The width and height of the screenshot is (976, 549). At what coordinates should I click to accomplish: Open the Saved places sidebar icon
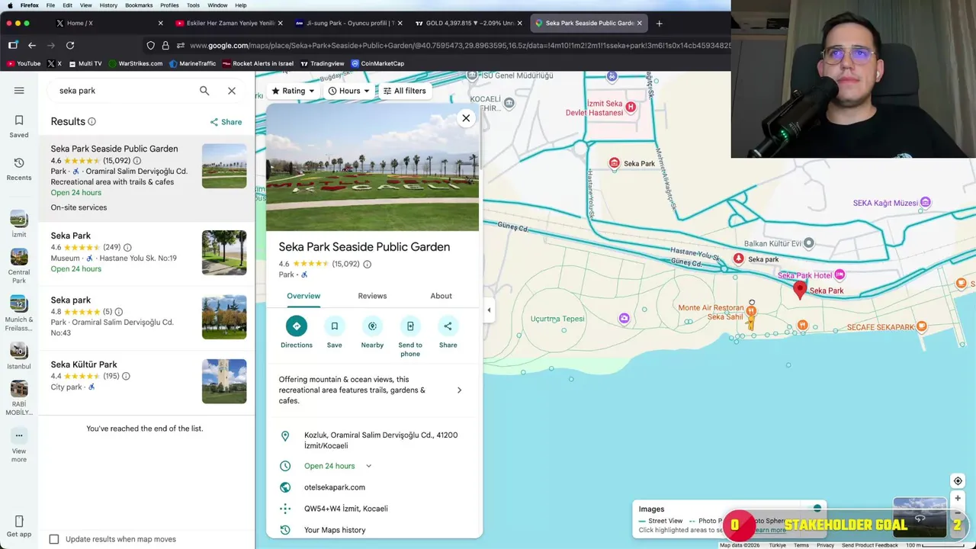pos(19,126)
